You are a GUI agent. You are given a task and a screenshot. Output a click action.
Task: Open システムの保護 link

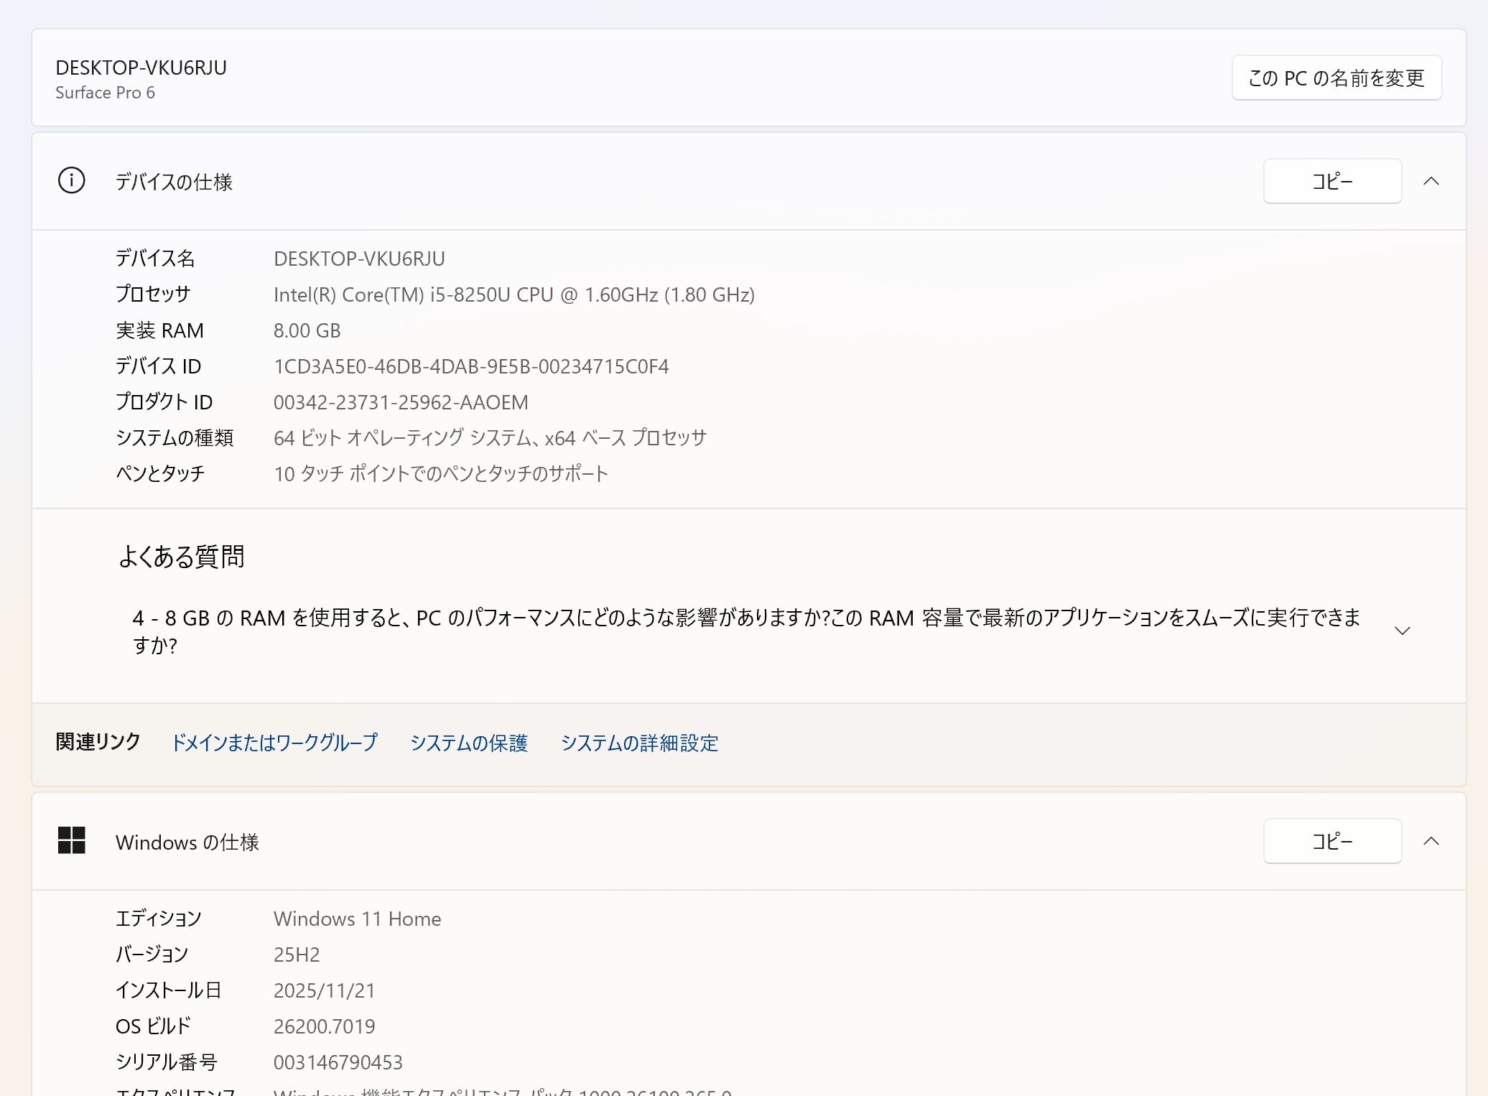click(x=468, y=743)
